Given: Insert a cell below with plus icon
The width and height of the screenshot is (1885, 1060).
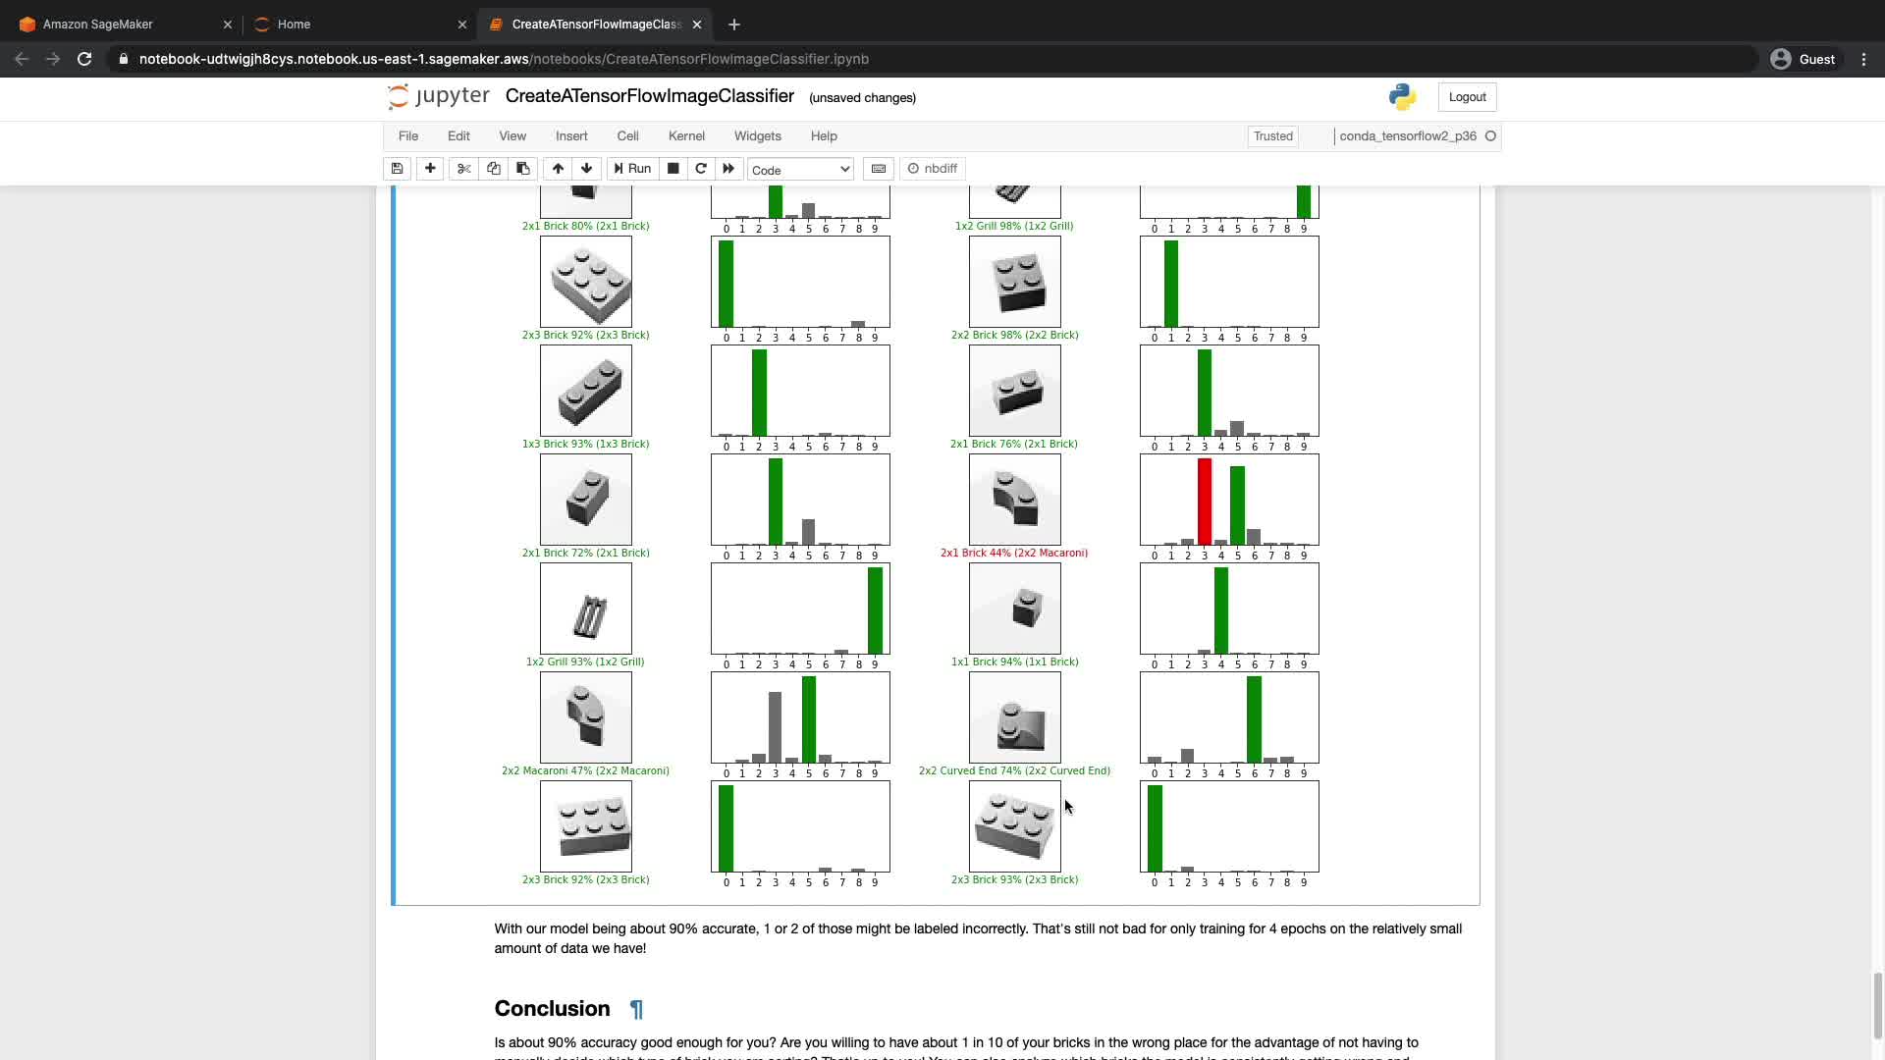Looking at the screenshot, I should 430,169.
